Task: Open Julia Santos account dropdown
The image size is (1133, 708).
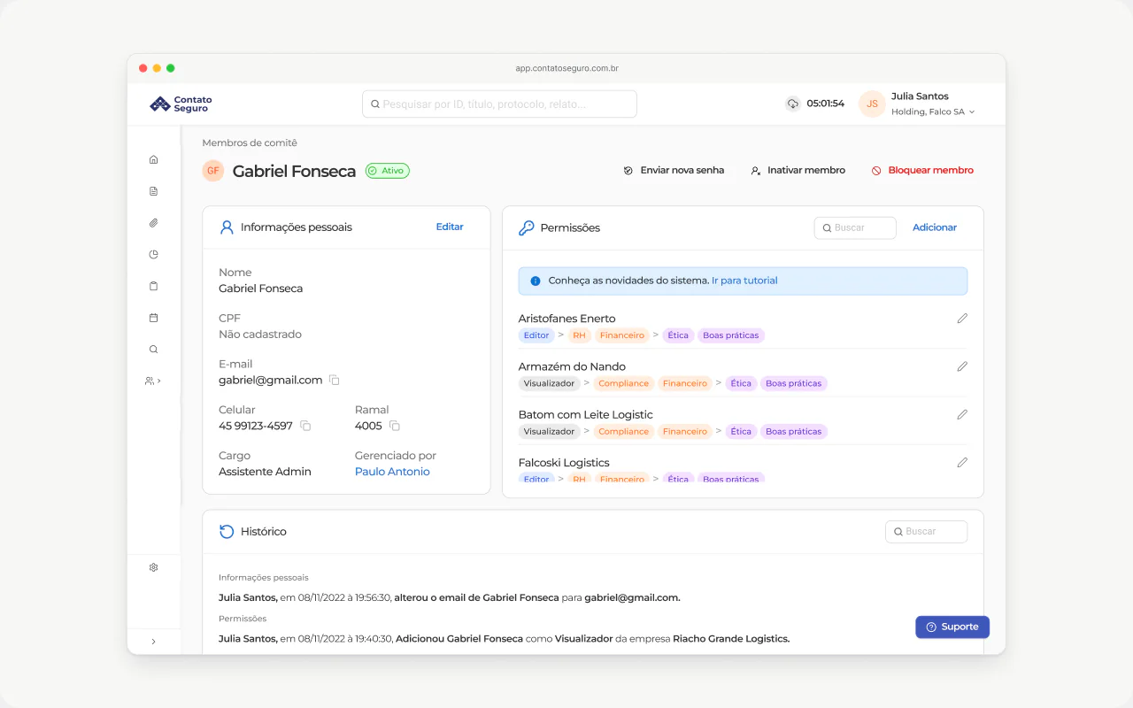Action: coord(932,104)
